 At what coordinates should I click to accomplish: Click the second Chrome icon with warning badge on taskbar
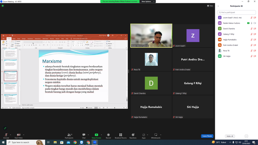tap(88, 142)
